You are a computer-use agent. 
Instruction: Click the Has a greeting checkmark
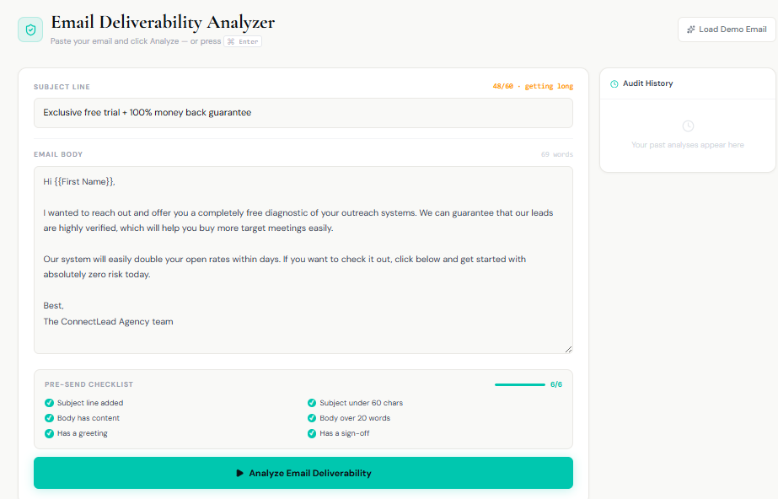click(49, 433)
